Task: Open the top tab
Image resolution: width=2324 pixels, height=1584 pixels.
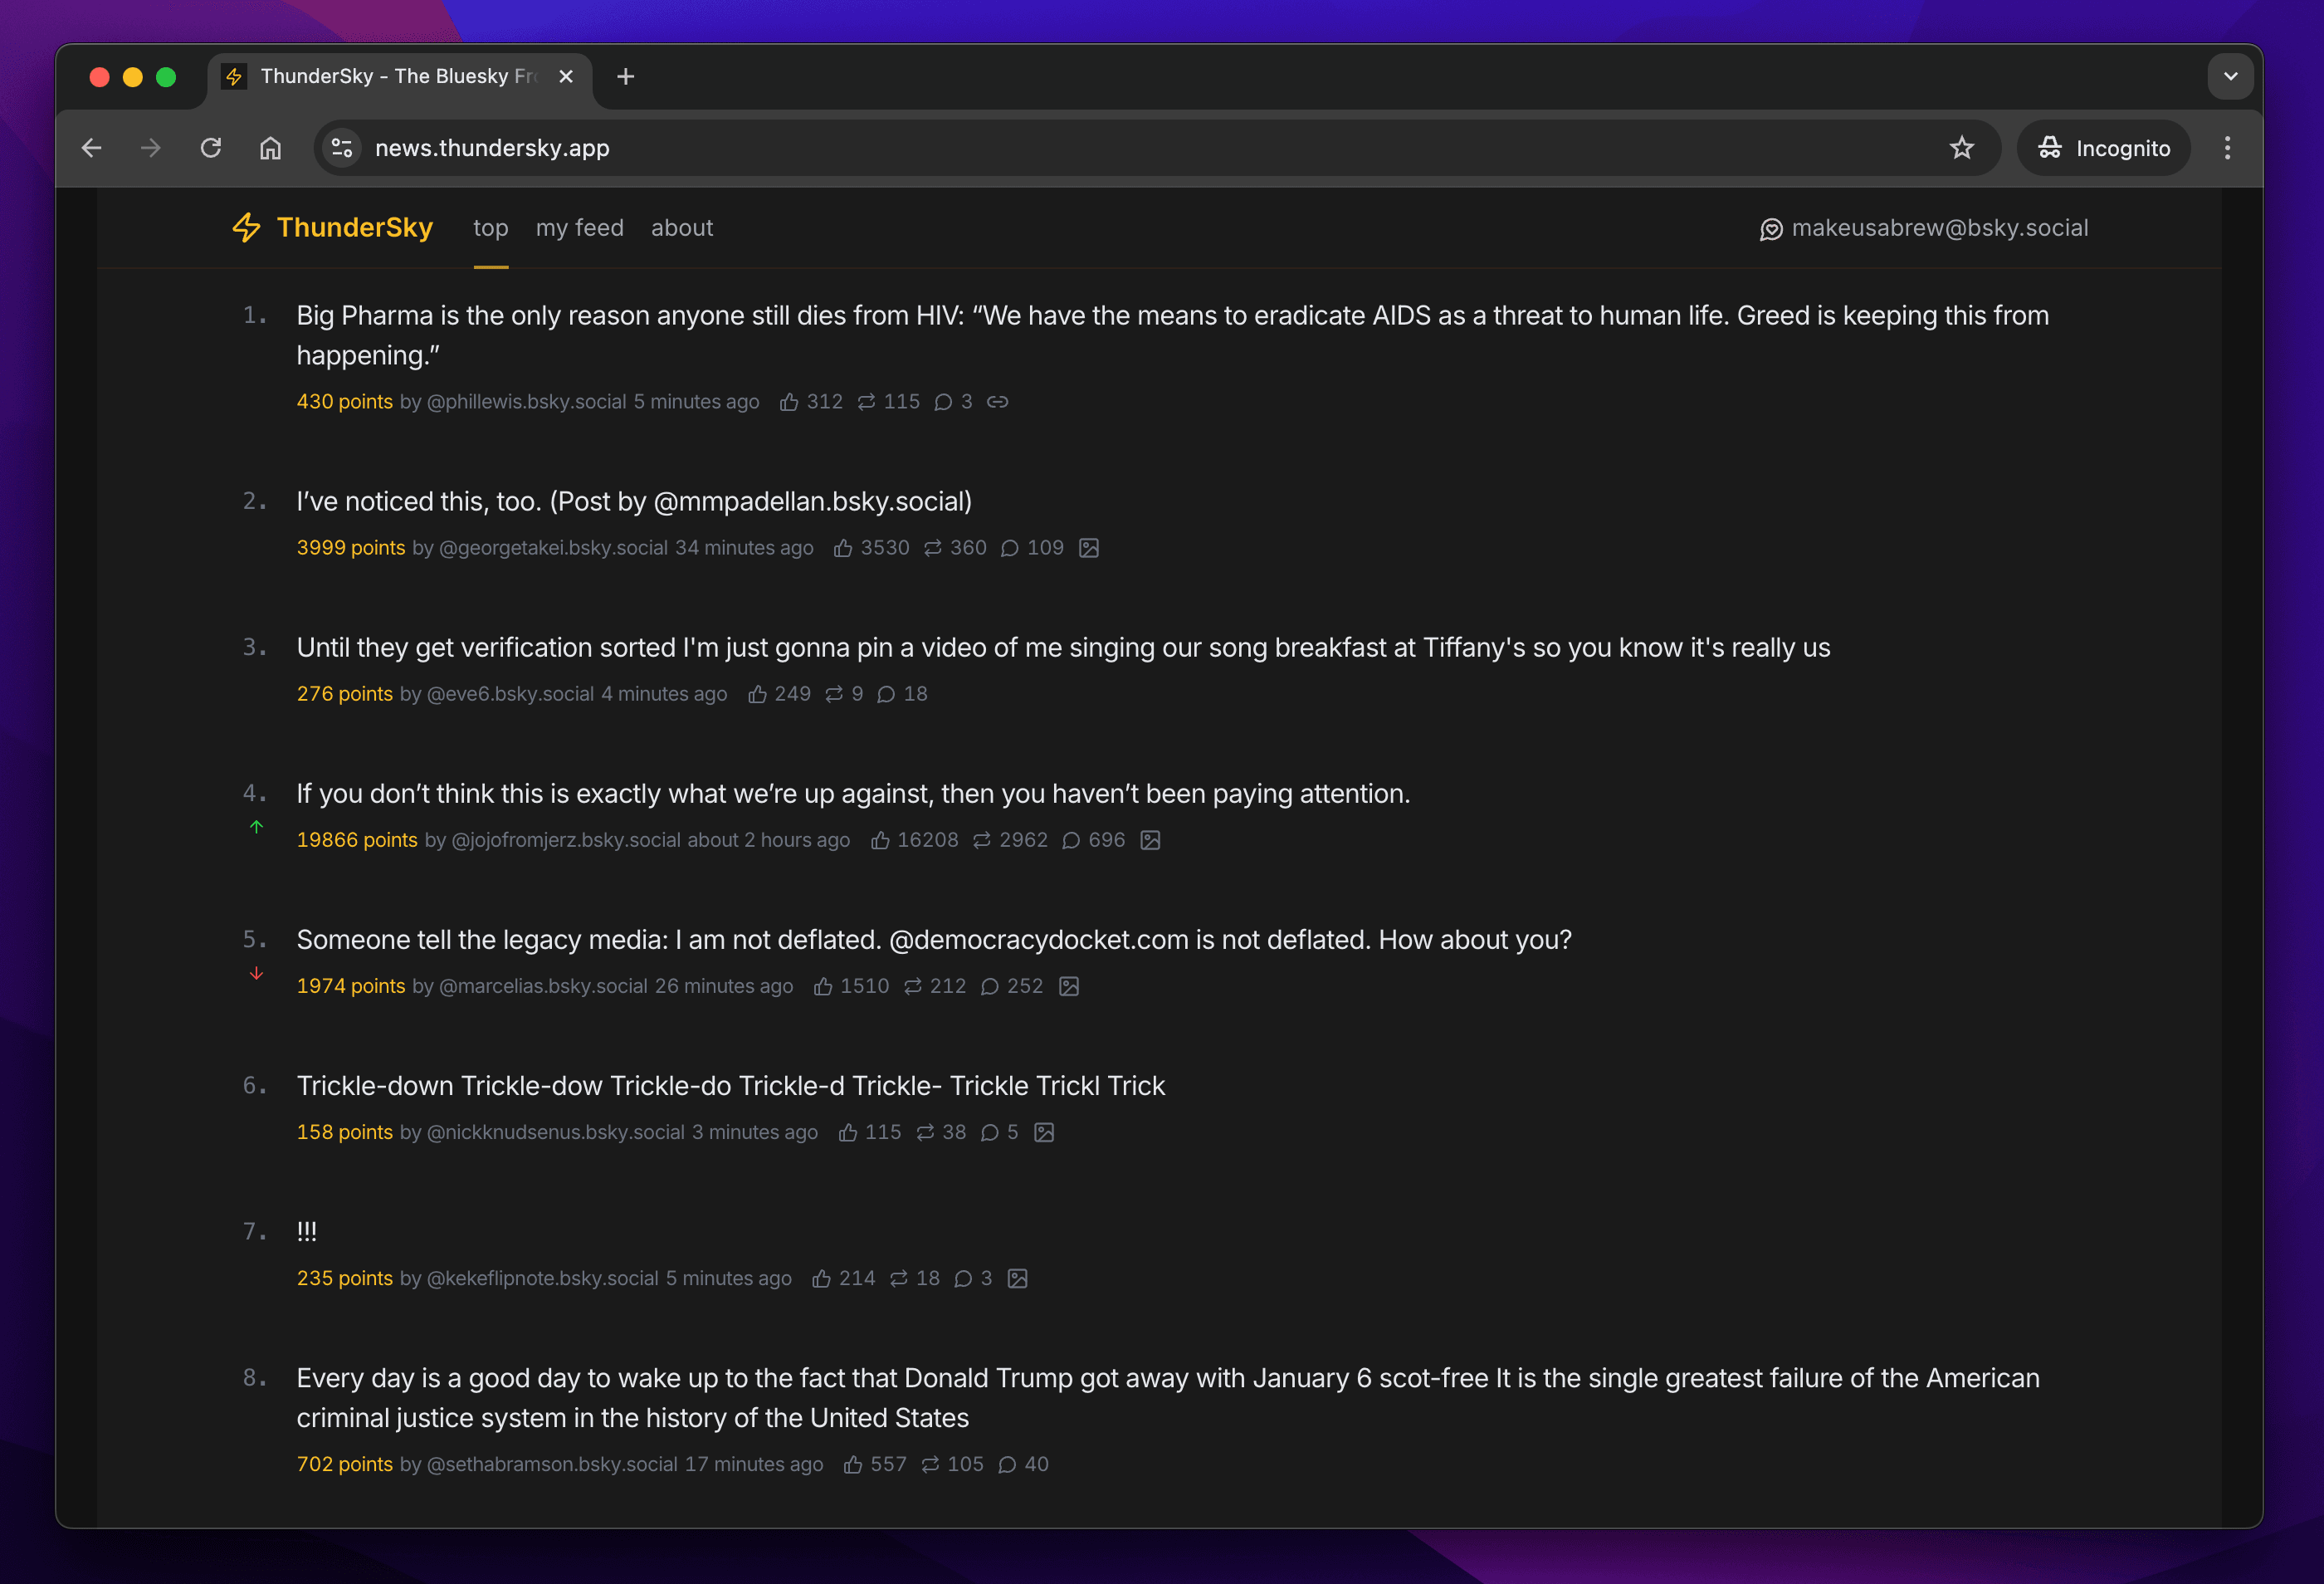Action: pyautogui.click(x=490, y=228)
